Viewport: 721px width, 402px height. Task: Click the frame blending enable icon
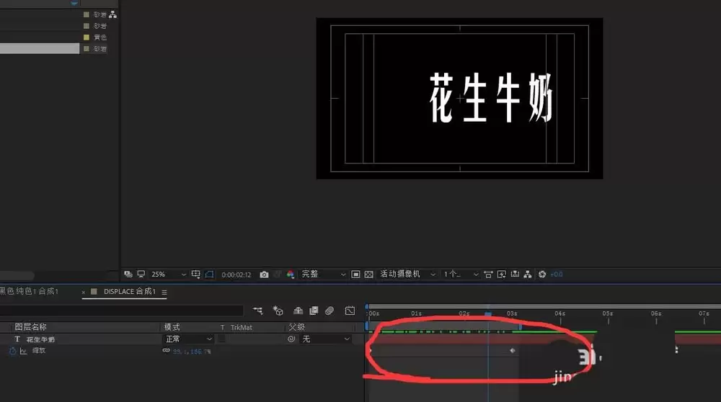point(314,311)
